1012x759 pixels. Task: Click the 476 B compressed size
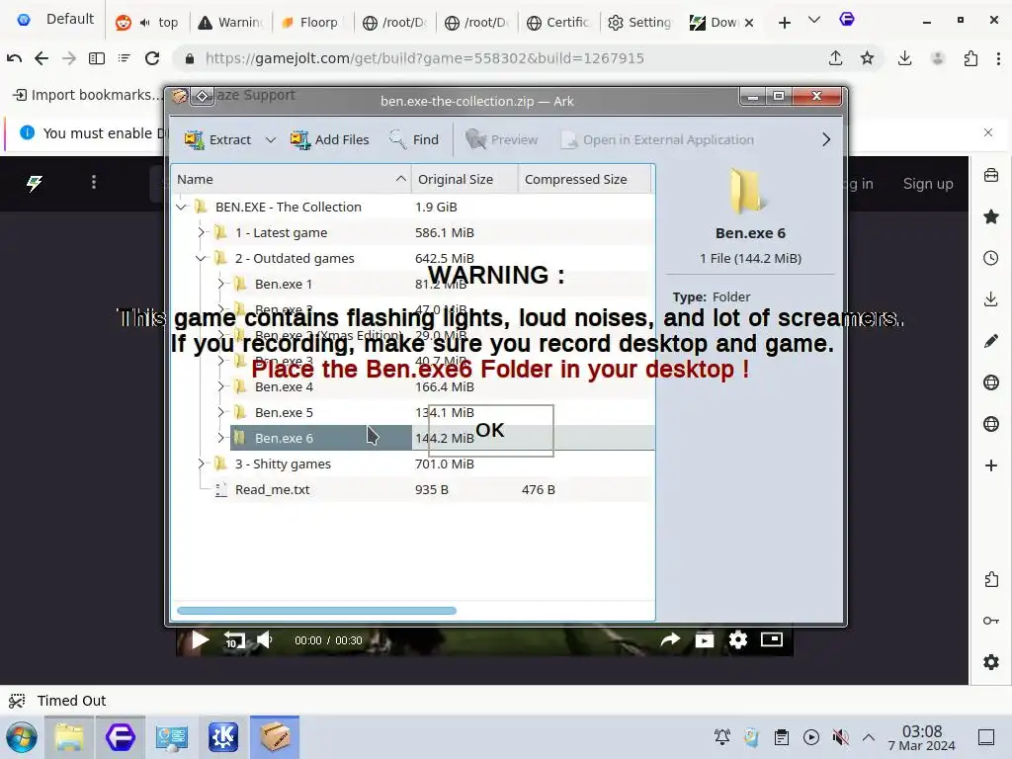[x=539, y=489]
